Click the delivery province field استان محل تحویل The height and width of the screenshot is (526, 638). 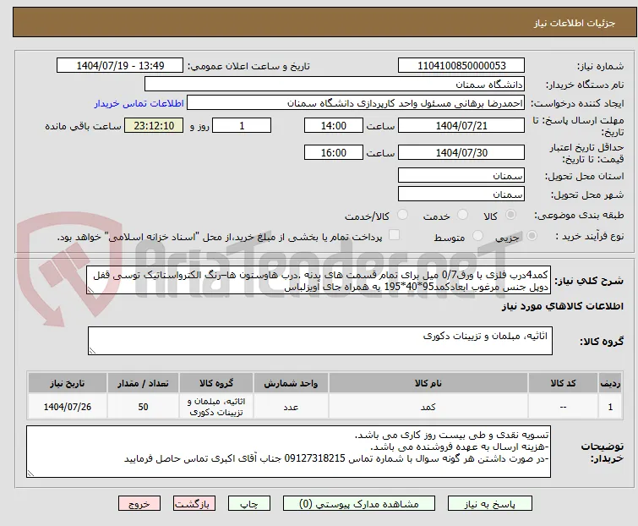(461, 175)
